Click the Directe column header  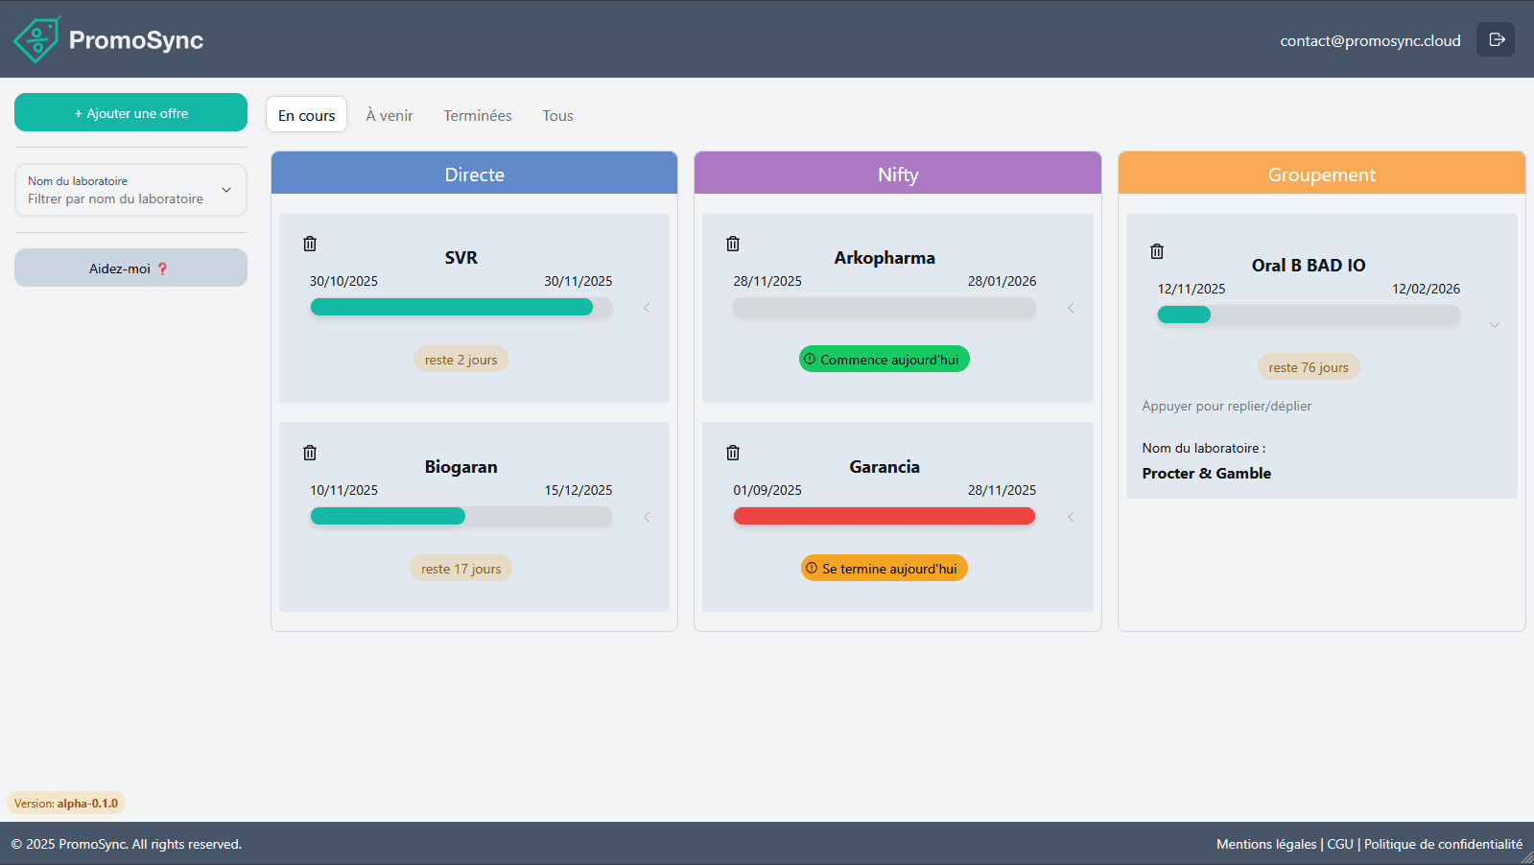pos(474,174)
